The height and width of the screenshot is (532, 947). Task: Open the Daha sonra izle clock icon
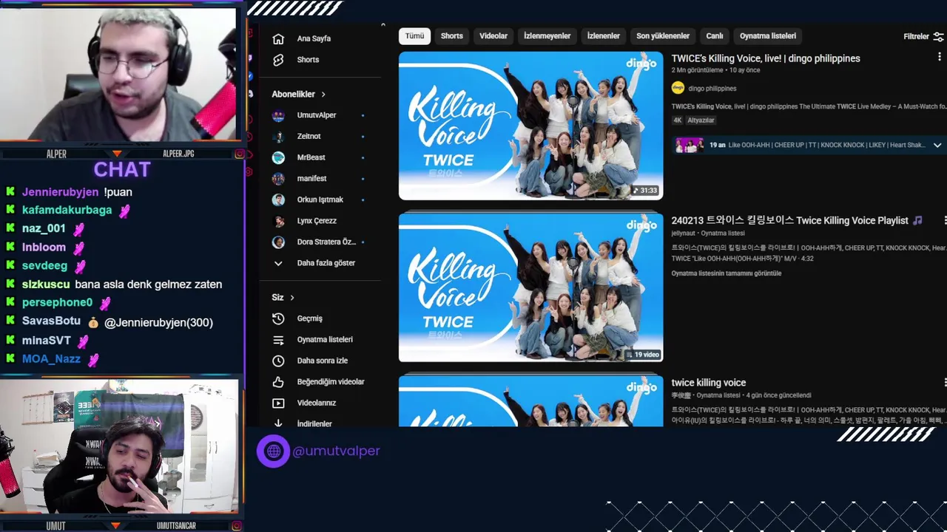tap(278, 361)
